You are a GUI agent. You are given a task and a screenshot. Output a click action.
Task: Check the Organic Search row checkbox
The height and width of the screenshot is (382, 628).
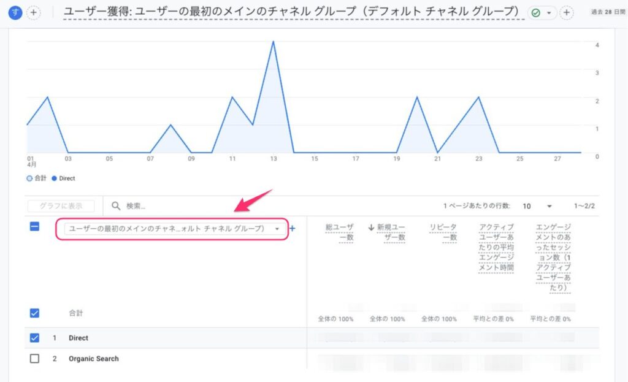34,359
